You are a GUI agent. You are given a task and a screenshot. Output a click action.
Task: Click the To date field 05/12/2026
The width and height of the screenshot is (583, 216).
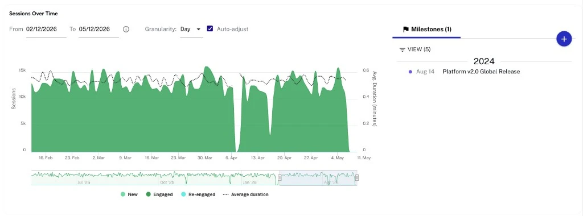[98, 30]
